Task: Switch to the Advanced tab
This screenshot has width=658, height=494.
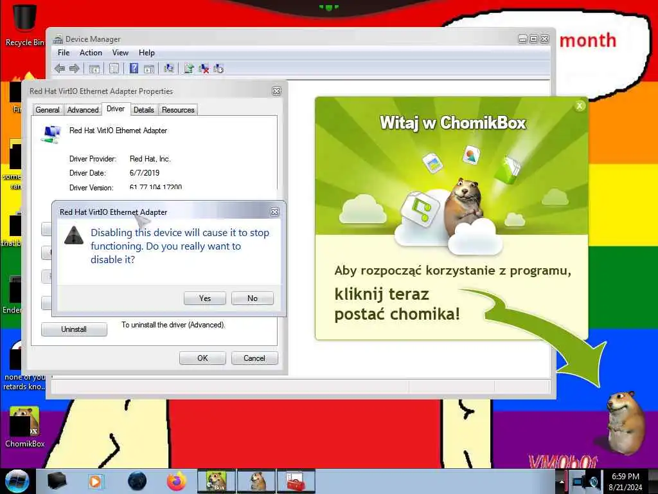Action: click(83, 109)
